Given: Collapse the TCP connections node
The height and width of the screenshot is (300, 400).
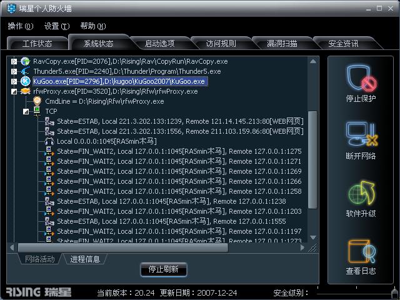Looking at the screenshot, I should tap(26, 111).
